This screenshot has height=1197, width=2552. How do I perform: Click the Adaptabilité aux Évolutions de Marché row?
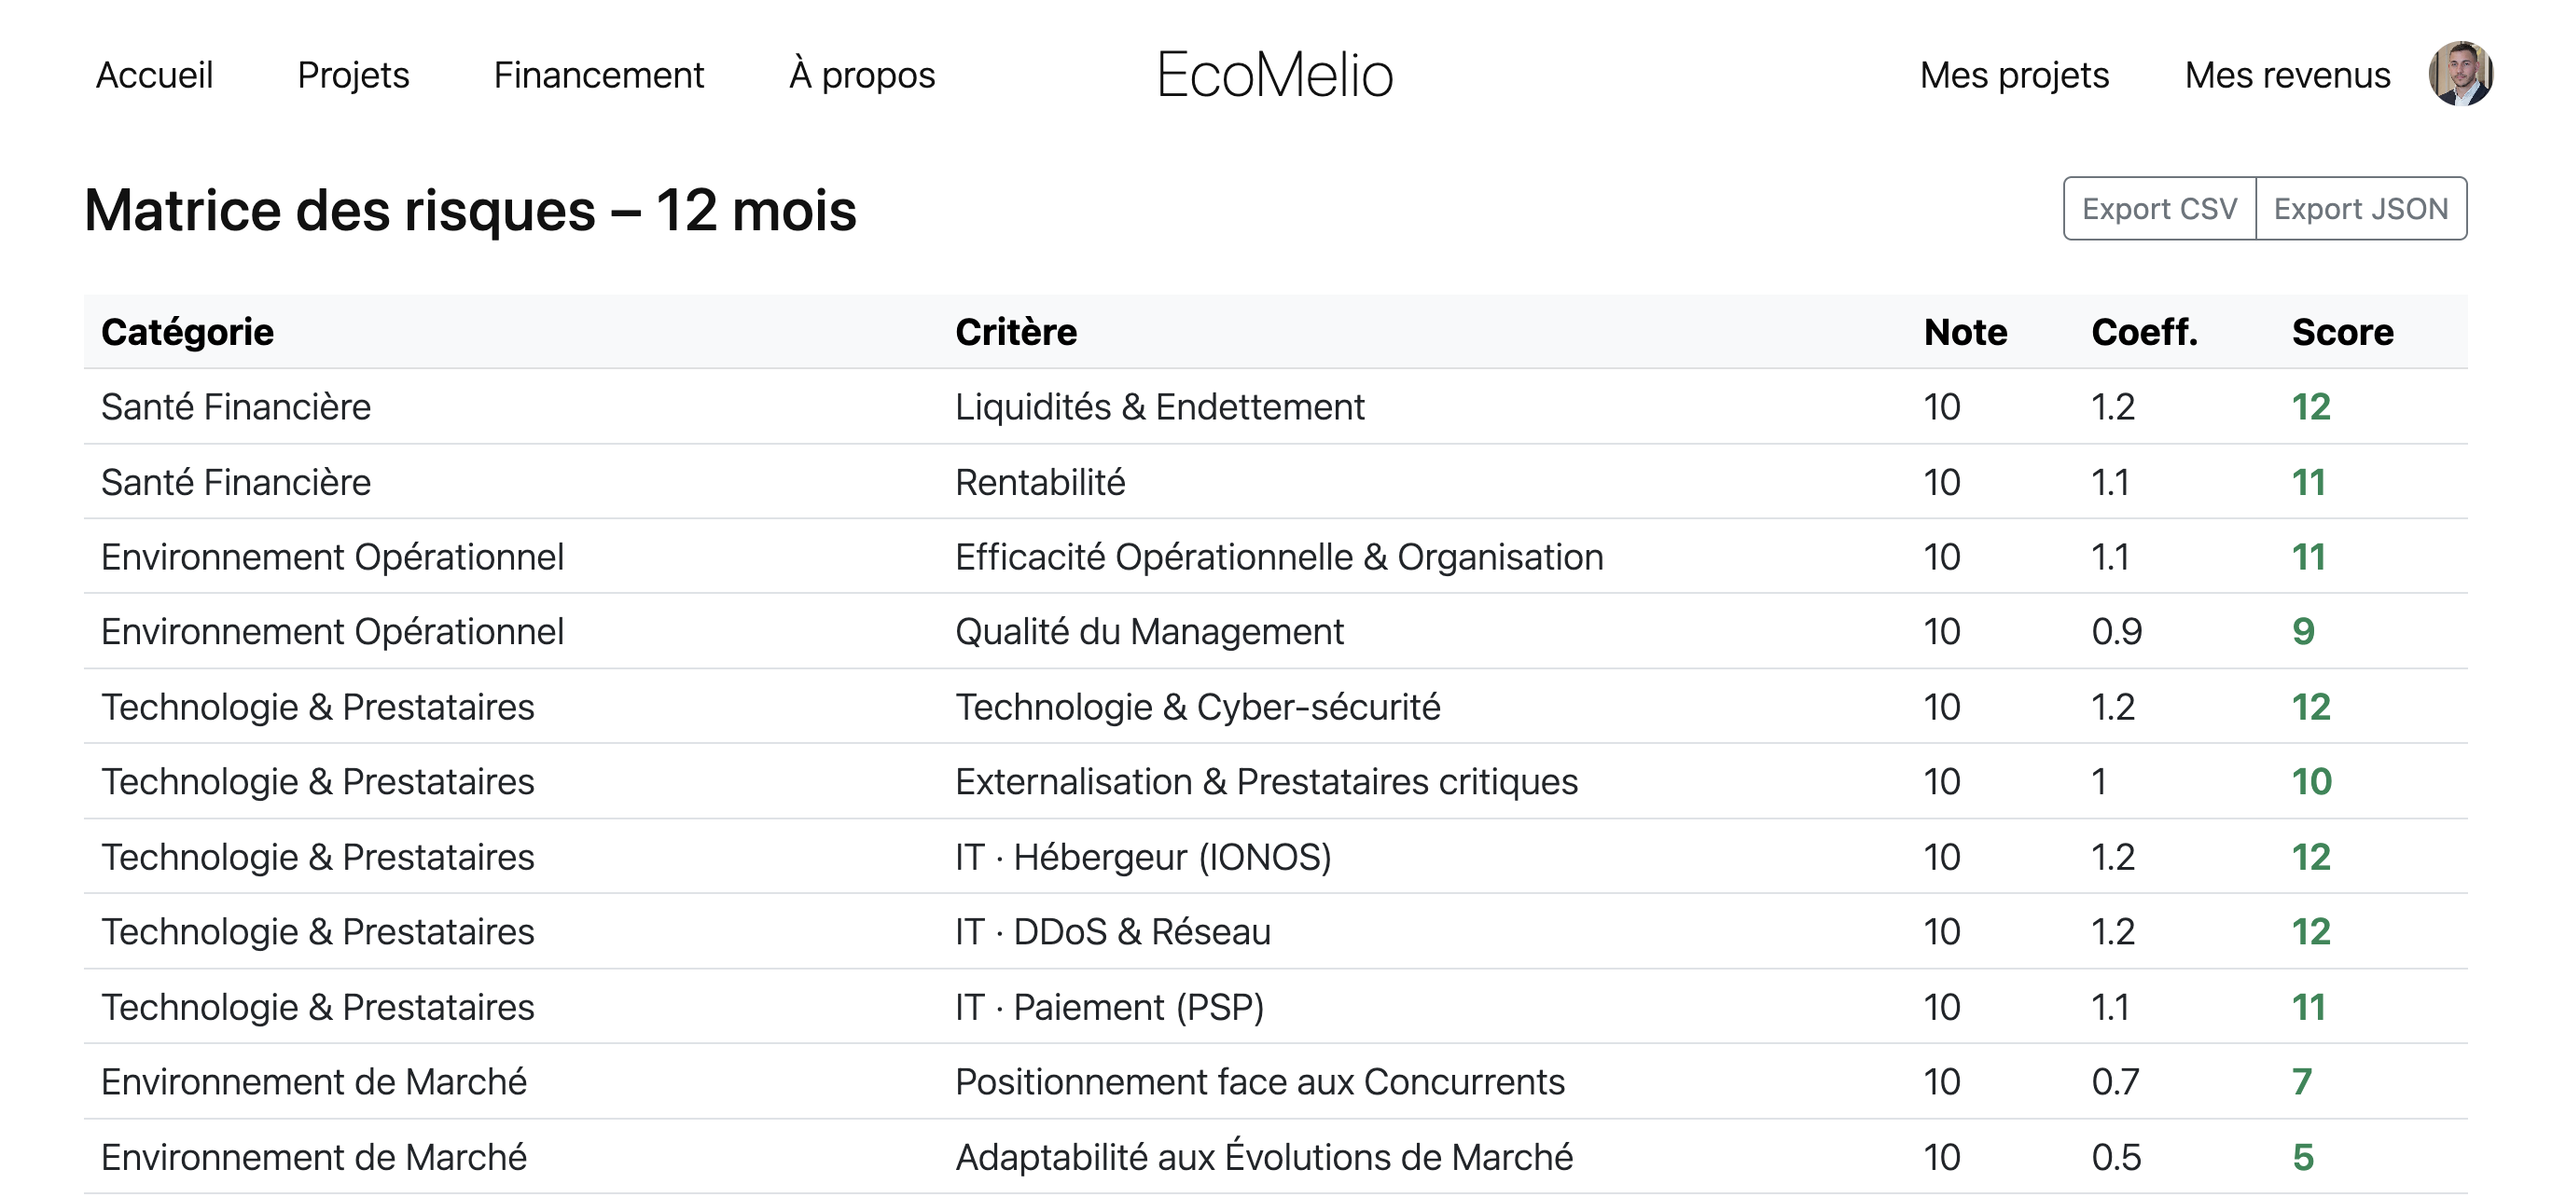click(x=1263, y=1156)
